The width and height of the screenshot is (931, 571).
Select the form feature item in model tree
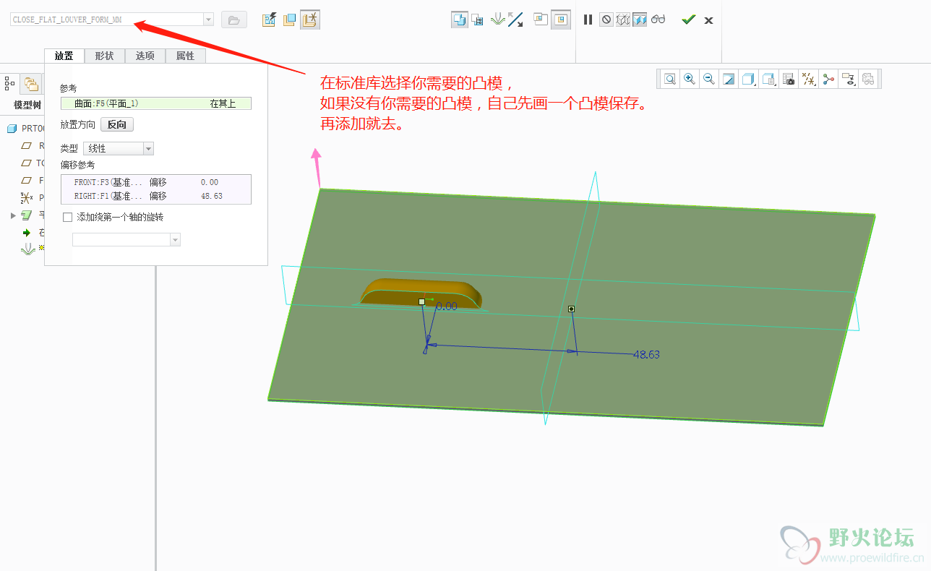(x=29, y=249)
